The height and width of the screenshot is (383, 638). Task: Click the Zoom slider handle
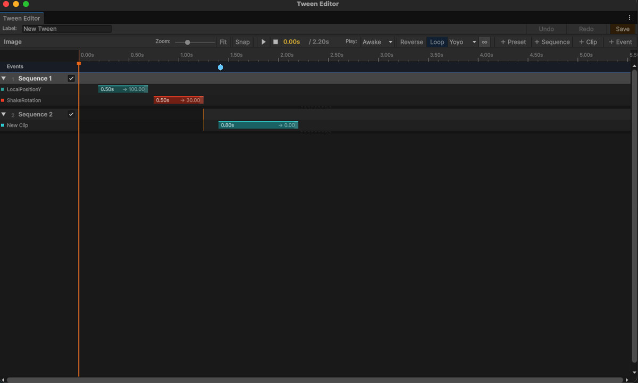[188, 42]
